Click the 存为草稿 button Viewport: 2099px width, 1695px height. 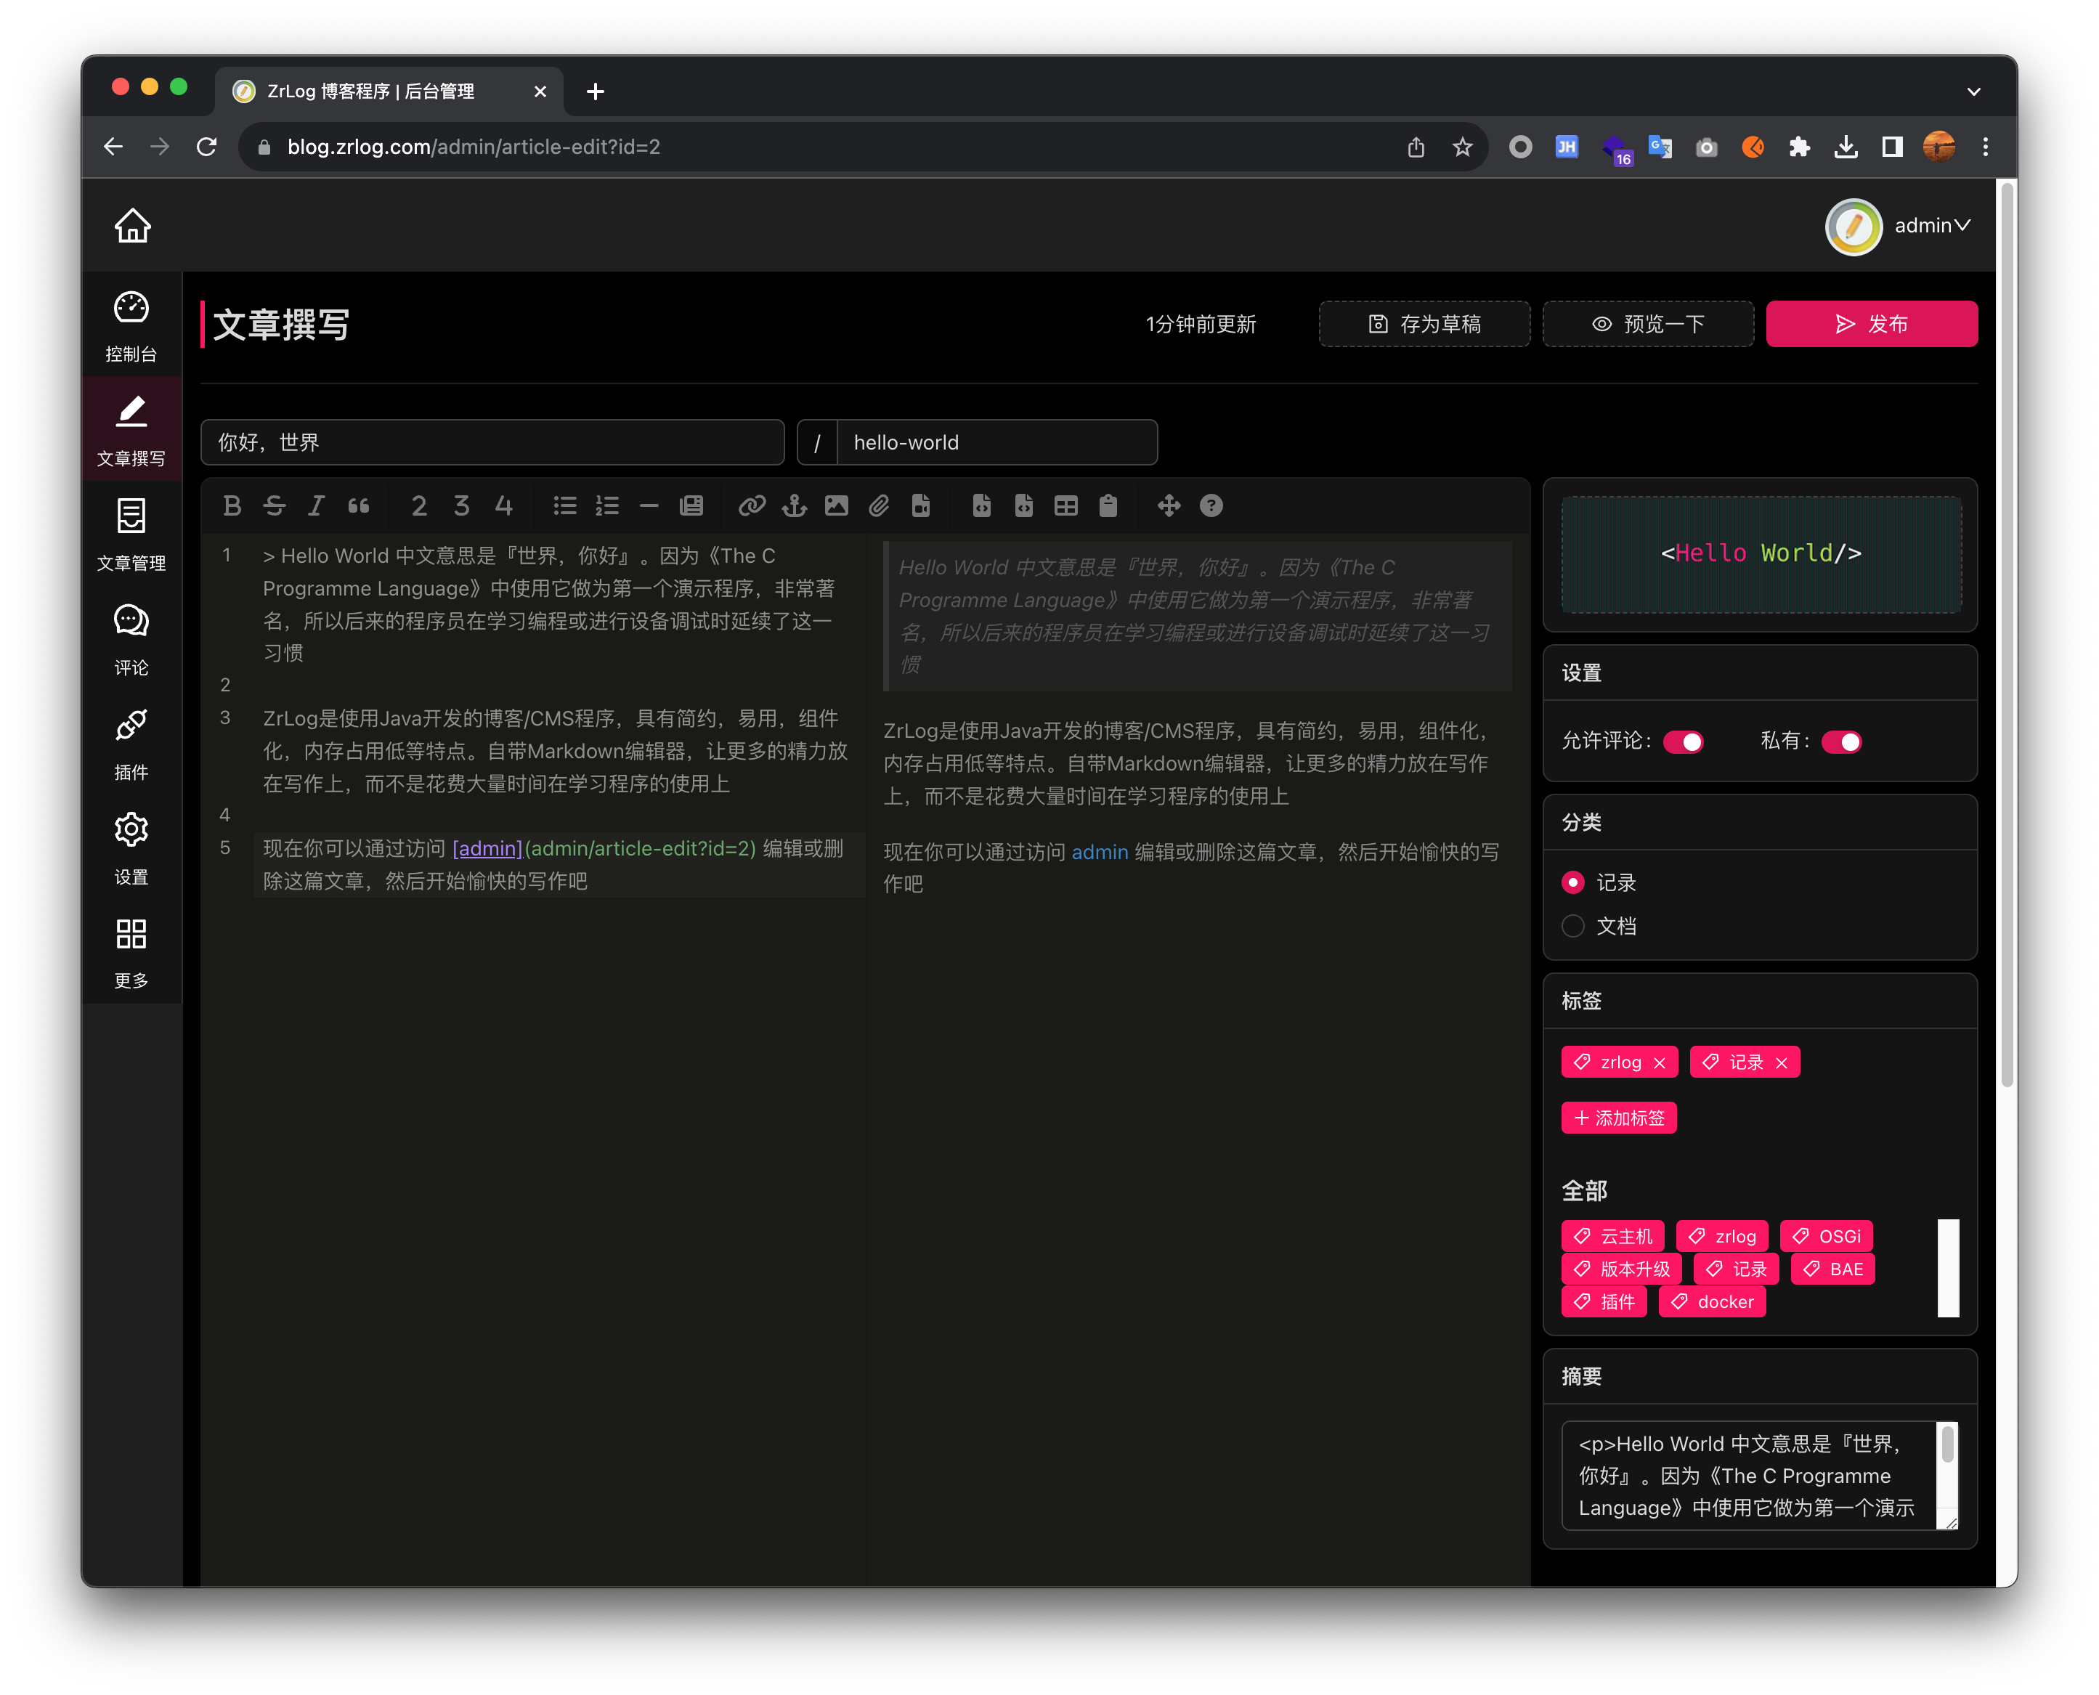pyautogui.click(x=1424, y=324)
